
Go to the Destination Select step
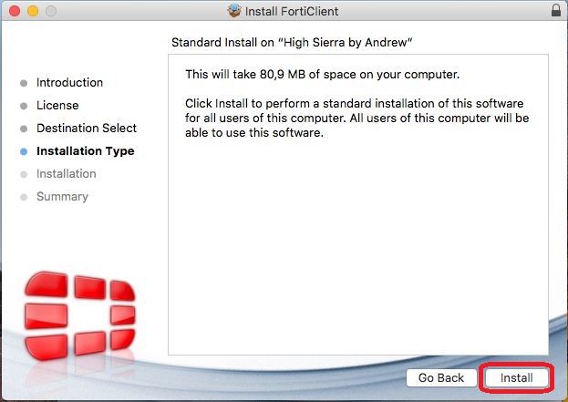point(87,129)
